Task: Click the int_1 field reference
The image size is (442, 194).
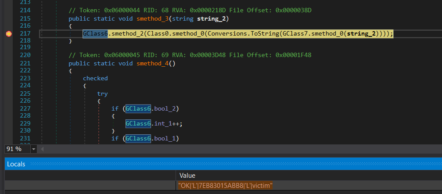Action: pos(164,123)
